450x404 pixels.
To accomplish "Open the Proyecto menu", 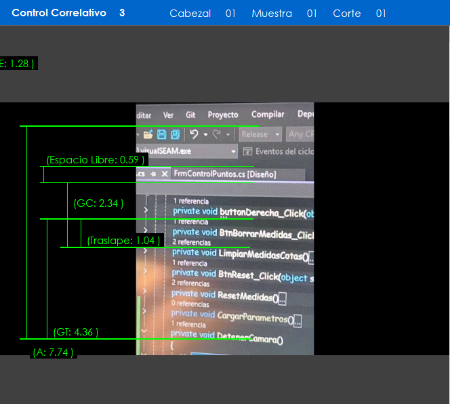I will (x=223, y=115).
